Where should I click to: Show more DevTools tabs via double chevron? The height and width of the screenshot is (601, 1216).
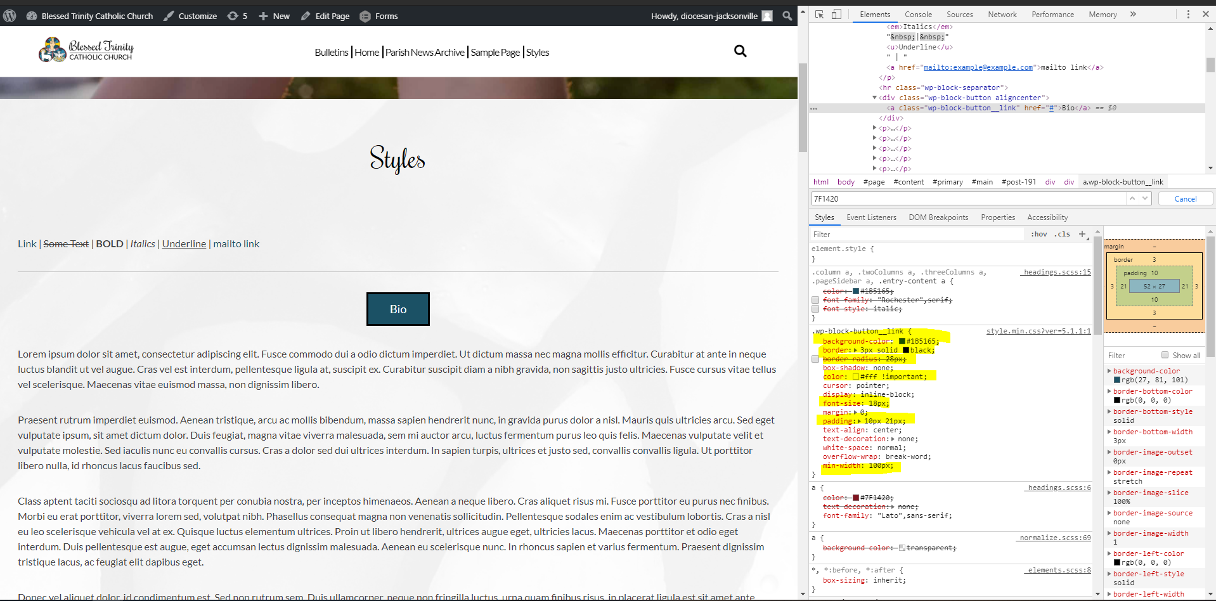coord(1133,14)
